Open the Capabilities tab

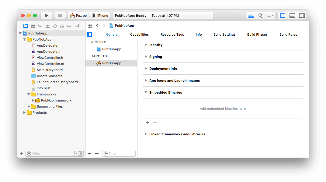coord(139,34)
